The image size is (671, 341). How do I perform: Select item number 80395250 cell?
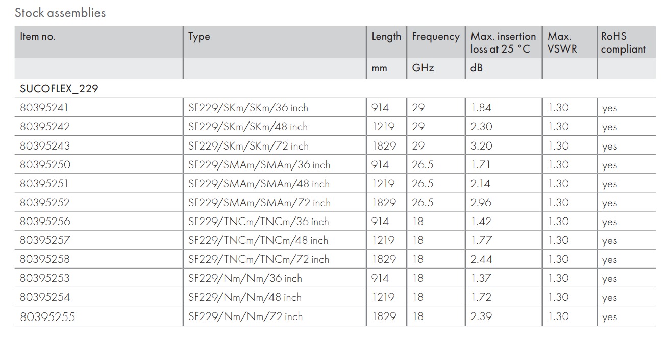pos(45,165)
